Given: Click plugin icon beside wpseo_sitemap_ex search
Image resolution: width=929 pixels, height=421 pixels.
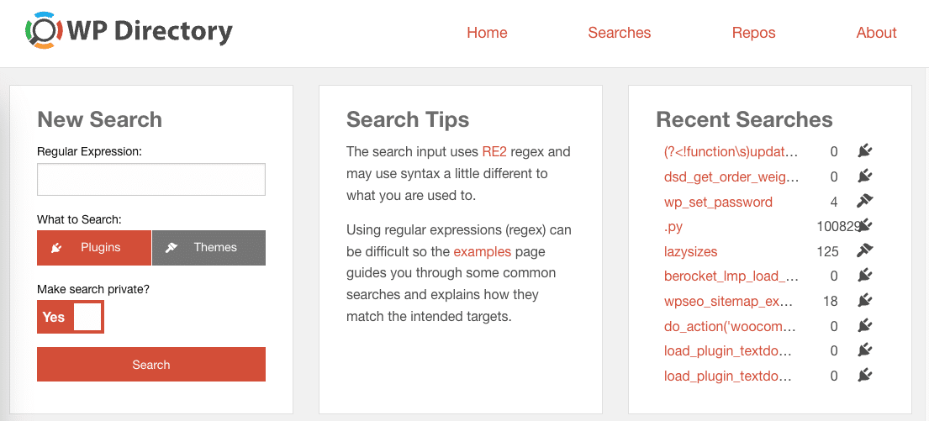Looking at the screenshot, I should click(x=865, y=301).
